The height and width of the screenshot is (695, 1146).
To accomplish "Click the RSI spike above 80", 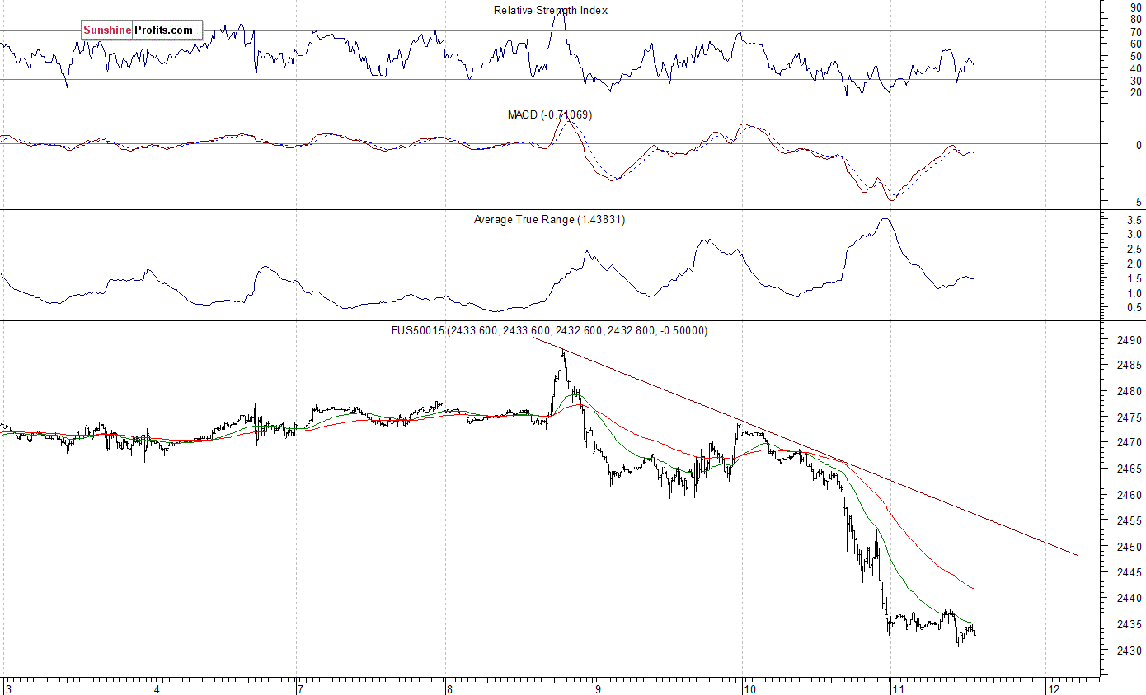I will pyautogui.click(x=560, y=12).
